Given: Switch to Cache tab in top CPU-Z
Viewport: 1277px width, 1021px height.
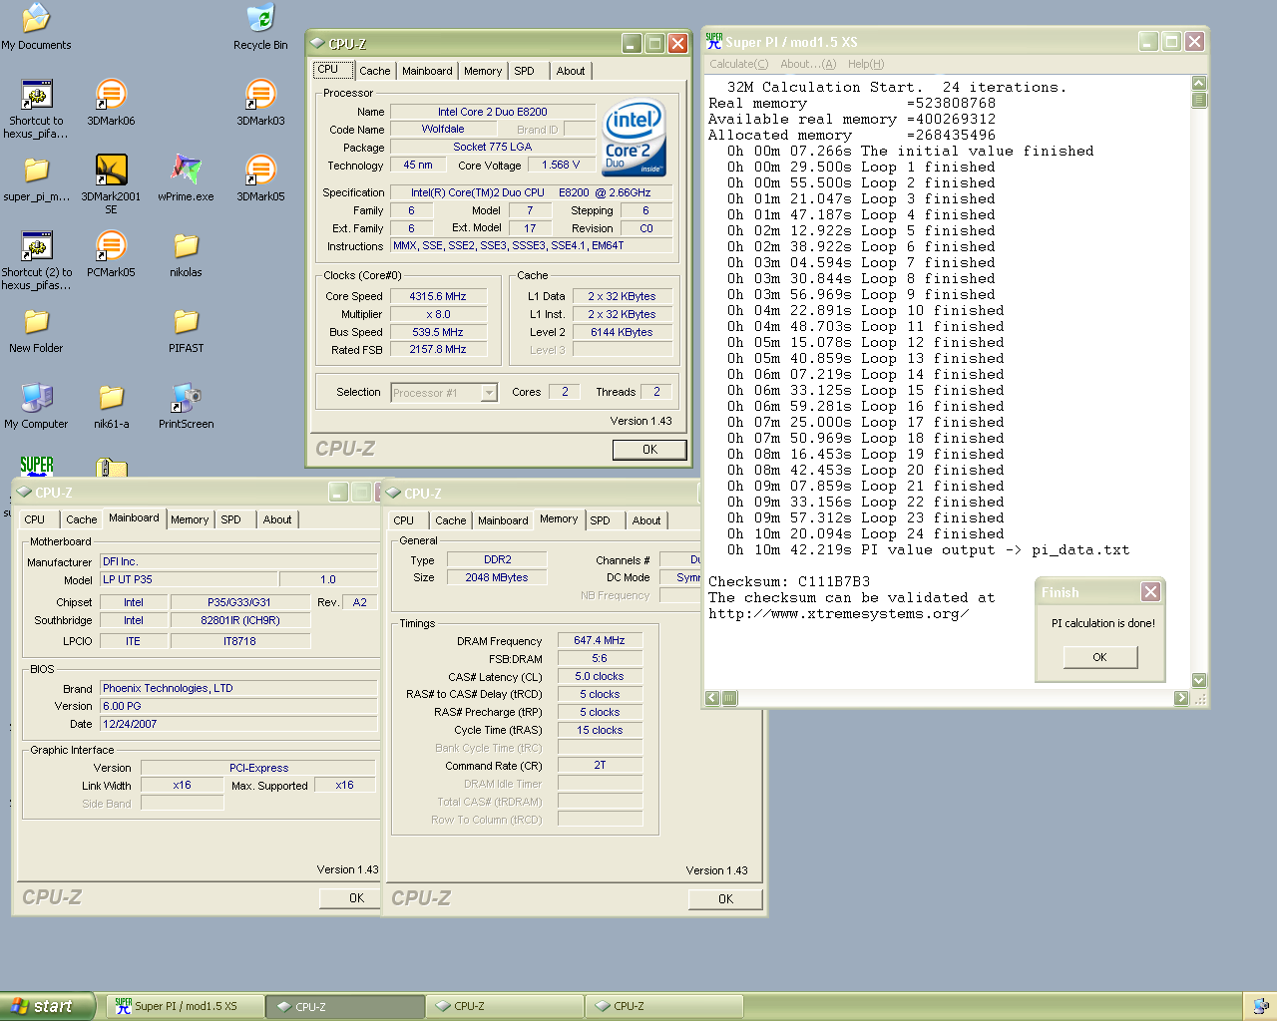Looking at the screenshot, I should tap(375, 71).
